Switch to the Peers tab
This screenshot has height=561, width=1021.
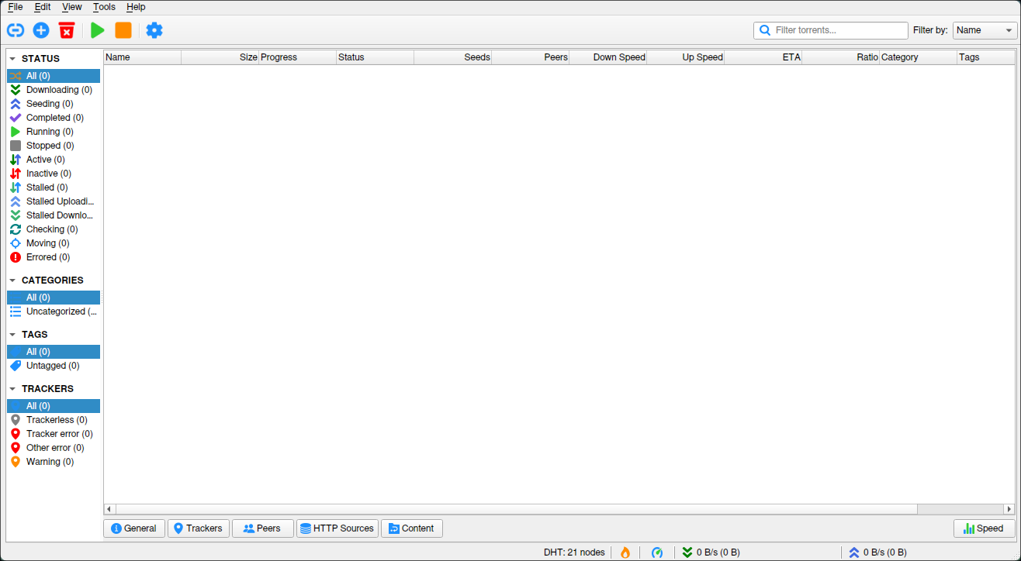tap(262, 528)
